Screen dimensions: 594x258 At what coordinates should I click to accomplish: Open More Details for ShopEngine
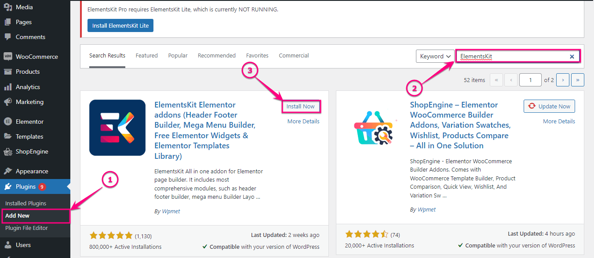[x=559, y=121]
